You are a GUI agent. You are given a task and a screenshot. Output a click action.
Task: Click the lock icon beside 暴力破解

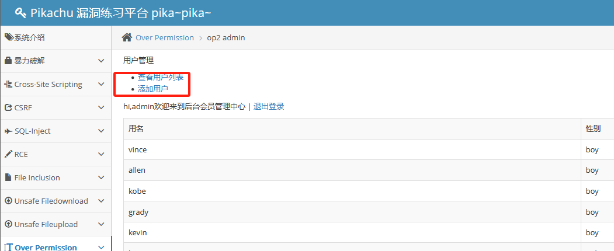[8, 61]
